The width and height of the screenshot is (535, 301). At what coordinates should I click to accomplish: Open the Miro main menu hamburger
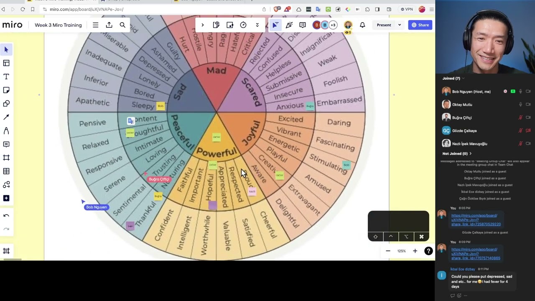pos(95,25)
